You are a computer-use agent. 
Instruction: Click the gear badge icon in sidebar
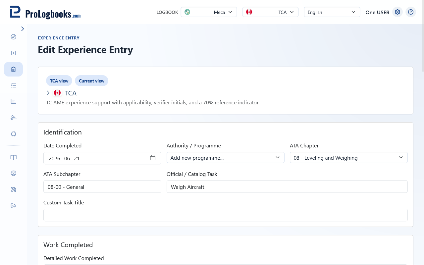[14, 134]
